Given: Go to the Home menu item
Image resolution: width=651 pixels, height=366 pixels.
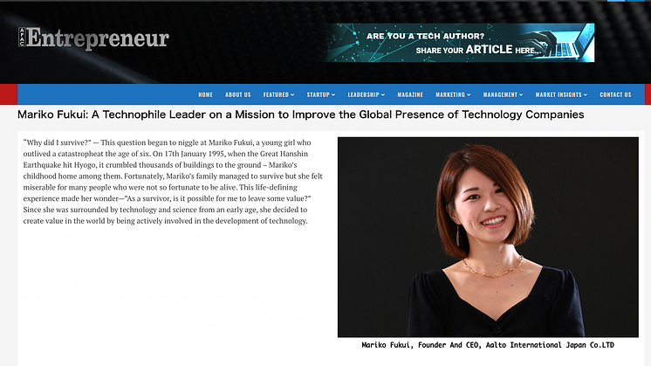Looking at the screenshot, I should [206, 94].
